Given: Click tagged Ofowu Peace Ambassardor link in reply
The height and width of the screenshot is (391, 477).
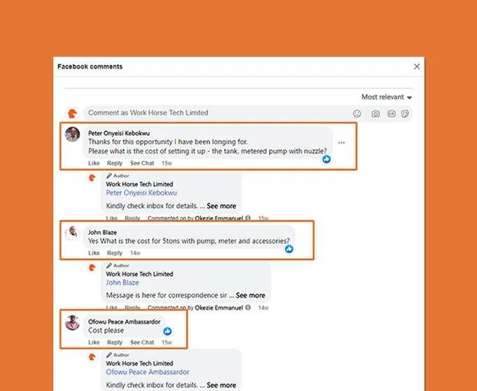Looking at the screenshot, I should pos(148,372).
